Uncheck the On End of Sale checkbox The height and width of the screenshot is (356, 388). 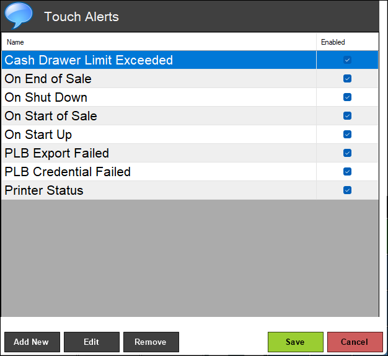coord(347,79)
